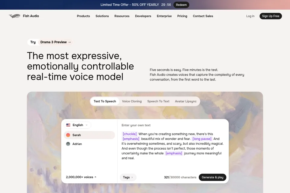
Task: Click the [chuckle] tag in text
Action: pyautogui.click(x=130, y=134)
